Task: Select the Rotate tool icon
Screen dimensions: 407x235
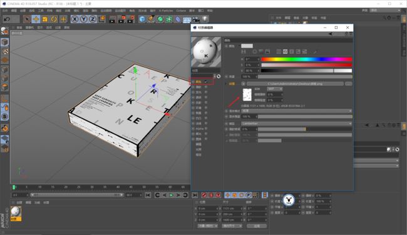Action: point(54,19)
